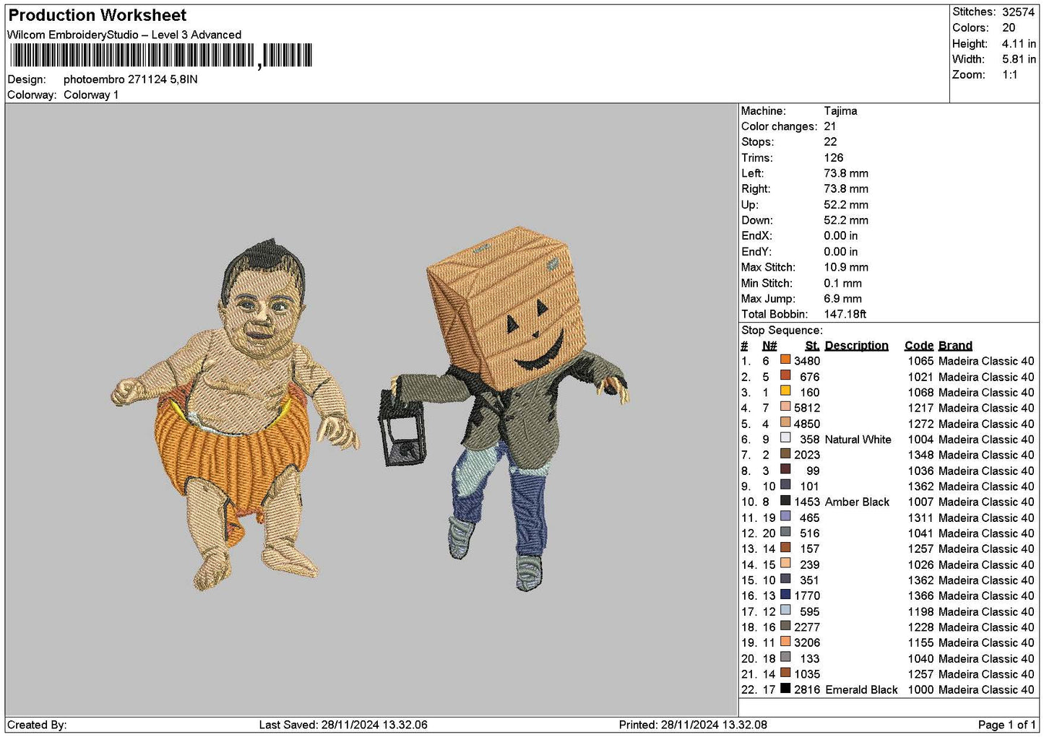This screenshot has height=737, width=1044.
Task: Select the dark blue swatch for code 1366
Action: click(x=785, y=594)
